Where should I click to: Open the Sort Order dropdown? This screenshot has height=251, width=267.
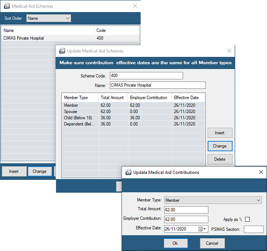click(49, 18)
